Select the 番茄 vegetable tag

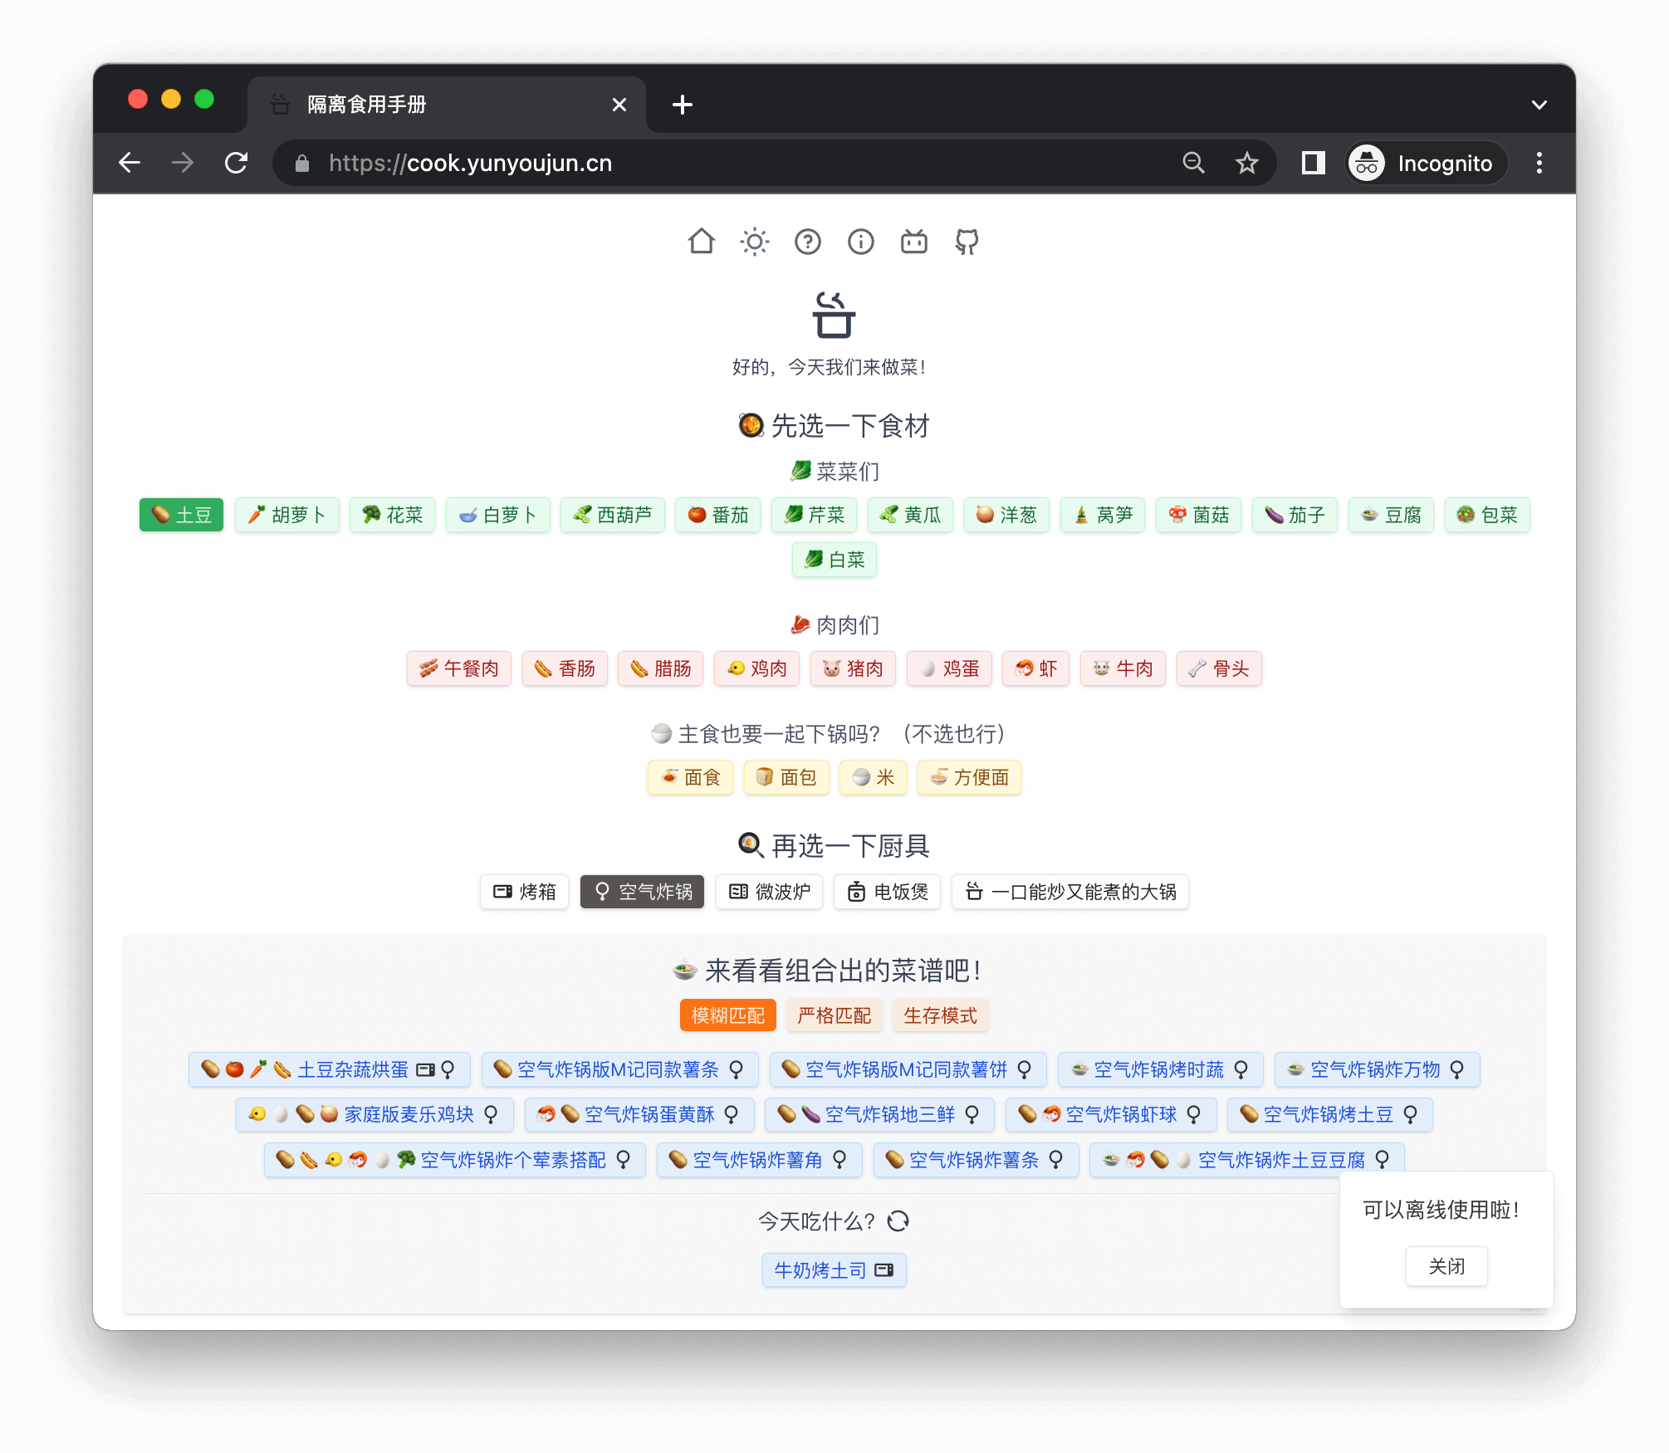tap(717, 515)
